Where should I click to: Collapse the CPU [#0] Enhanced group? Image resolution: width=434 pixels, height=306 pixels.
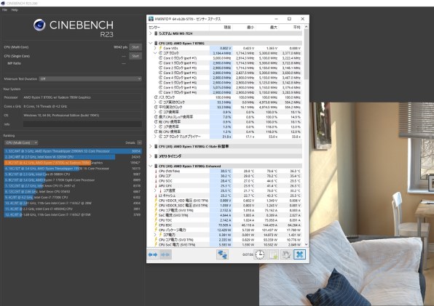click(150, 166)
